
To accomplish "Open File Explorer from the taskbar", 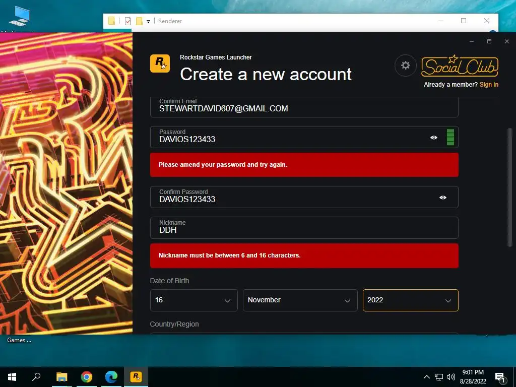I will 61,377.
